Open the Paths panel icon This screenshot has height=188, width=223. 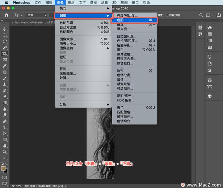coord(210,87)
